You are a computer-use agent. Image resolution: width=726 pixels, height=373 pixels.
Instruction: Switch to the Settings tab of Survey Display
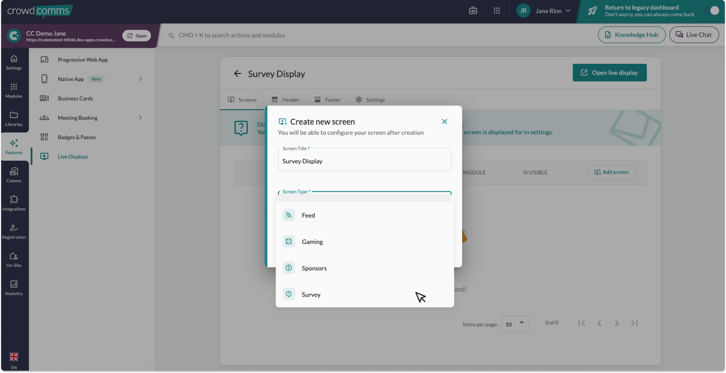pyautogui.click(x=370, y=100)
